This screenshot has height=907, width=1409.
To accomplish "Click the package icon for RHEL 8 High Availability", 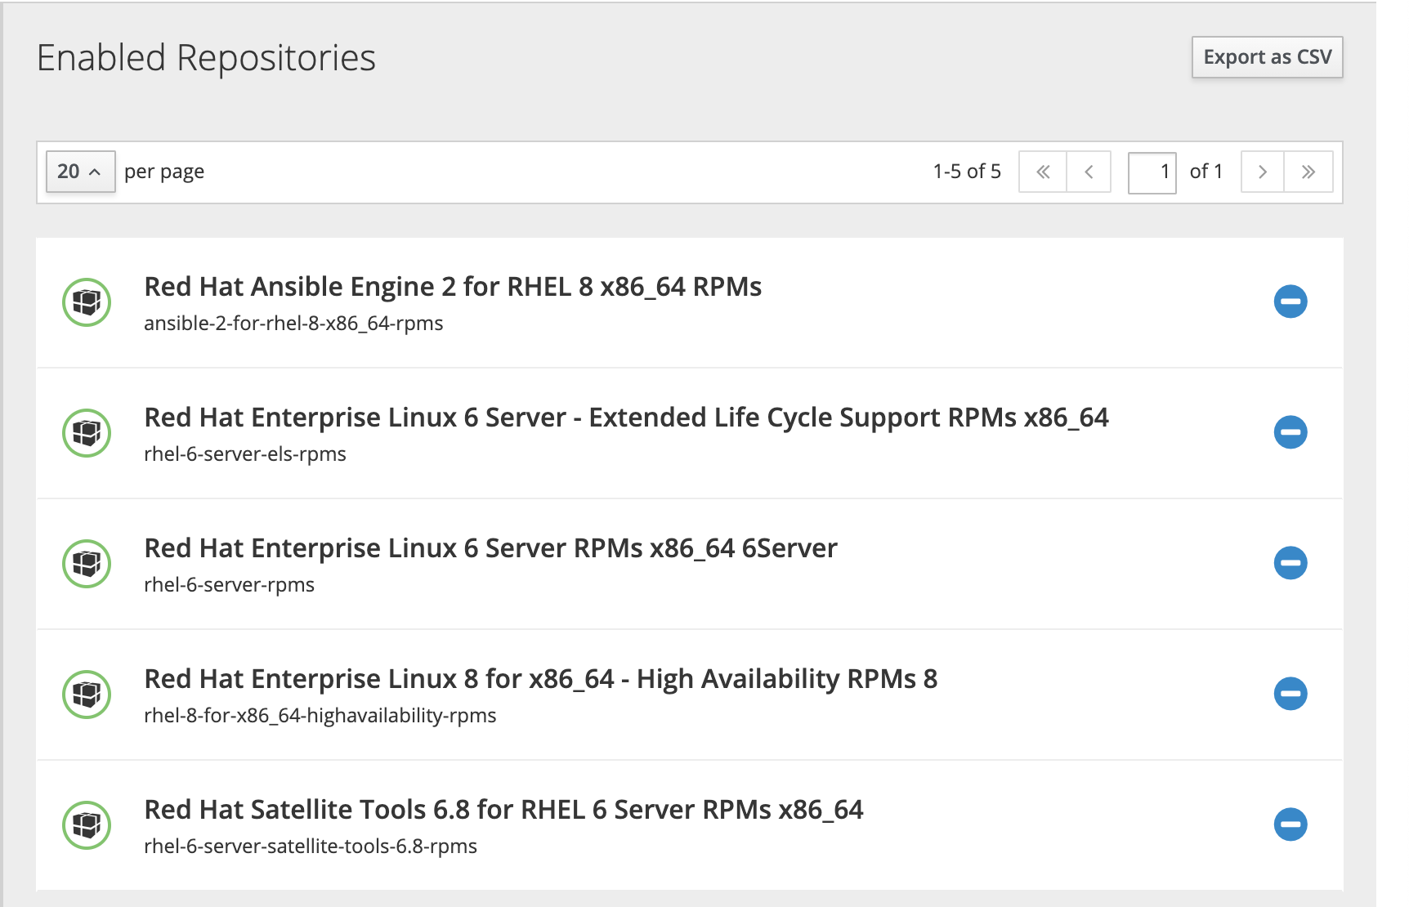I will pyautogui.click(x=87, y=695).
